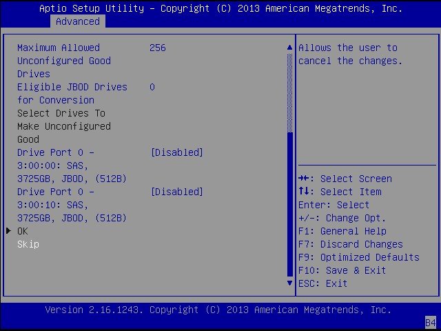This screenshot has width=441, height=331.
Task: Select the OK option
Action: (23, 231)
